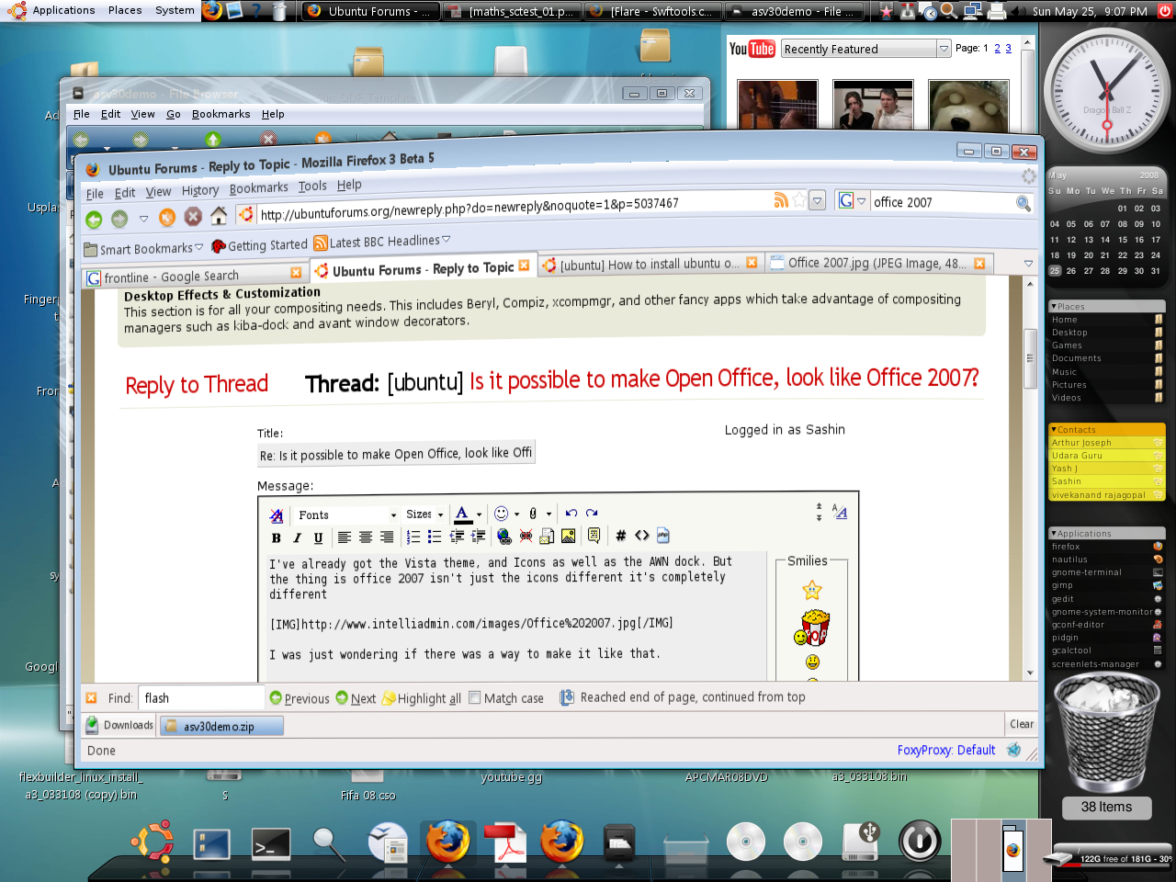This screenshot has height=882, width=1176.
Task: Click Firefox Home button
Action: pos(219,215)
